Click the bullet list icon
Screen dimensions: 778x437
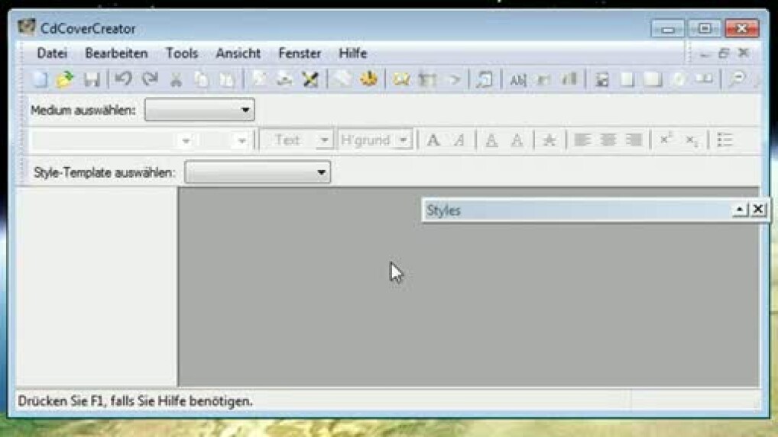pos(725,140)
